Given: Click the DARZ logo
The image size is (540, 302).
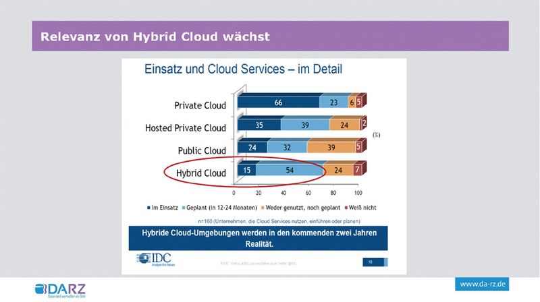Looking at the screenshot, I should [x=60, y=291].
